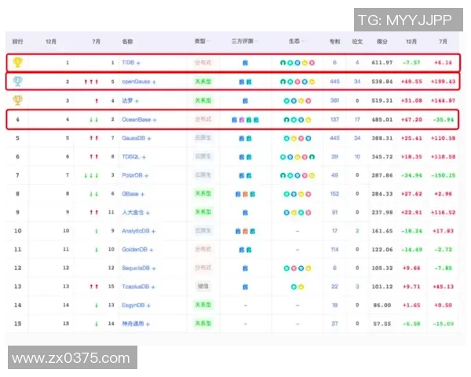Click the plus icon next to PolarDB
471x377 pixels.
tap(147, 175)
